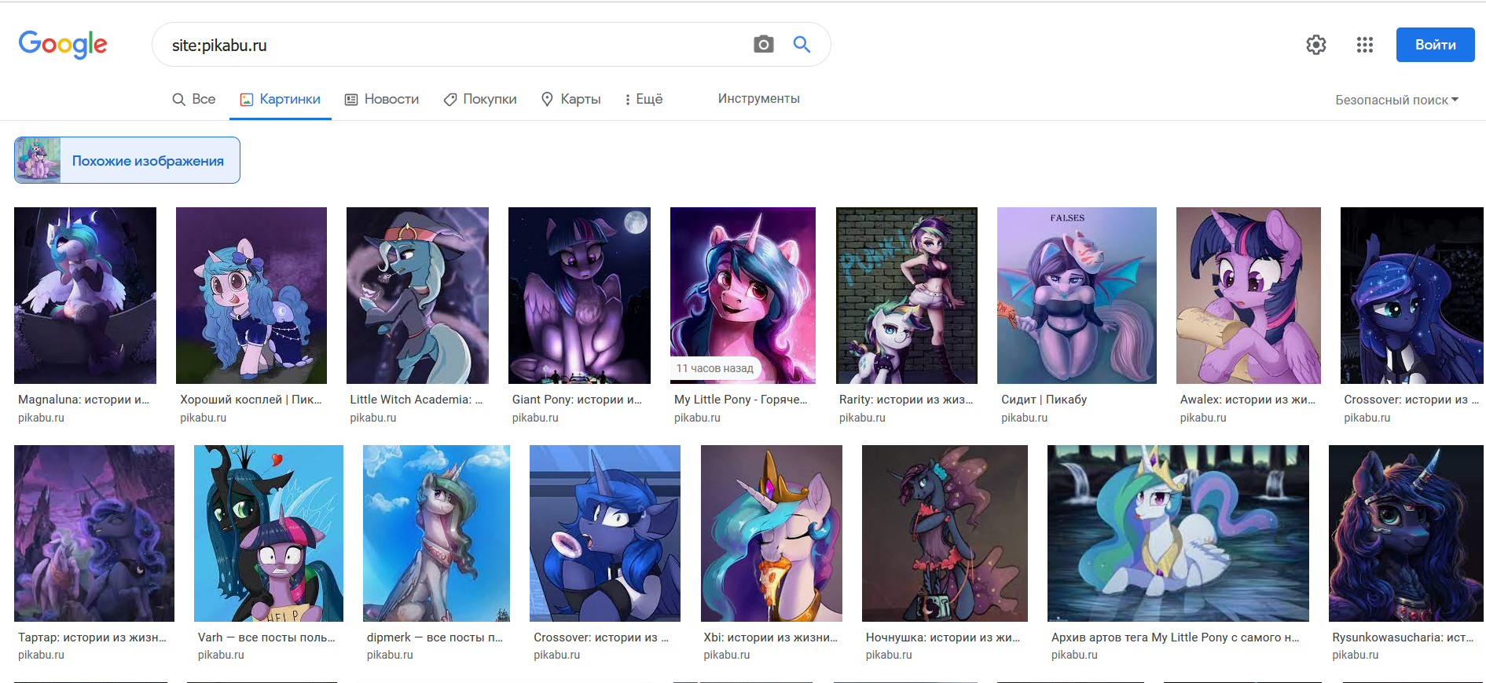Switch to the Карты tab
Screen dimensions: 1486x683
[x=571, y=99]
